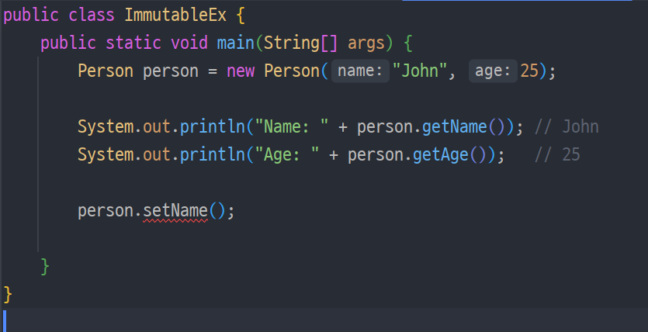Click the 'name:' inlay parameter hint
This screenshot has height=332, width=648.
tap(359, 71)
